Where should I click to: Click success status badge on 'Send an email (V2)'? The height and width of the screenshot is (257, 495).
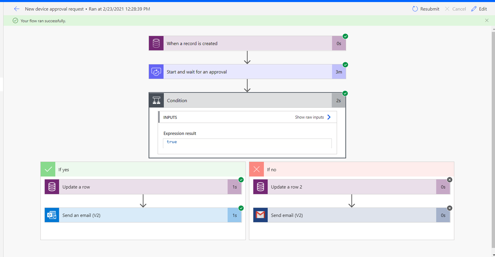241,208
